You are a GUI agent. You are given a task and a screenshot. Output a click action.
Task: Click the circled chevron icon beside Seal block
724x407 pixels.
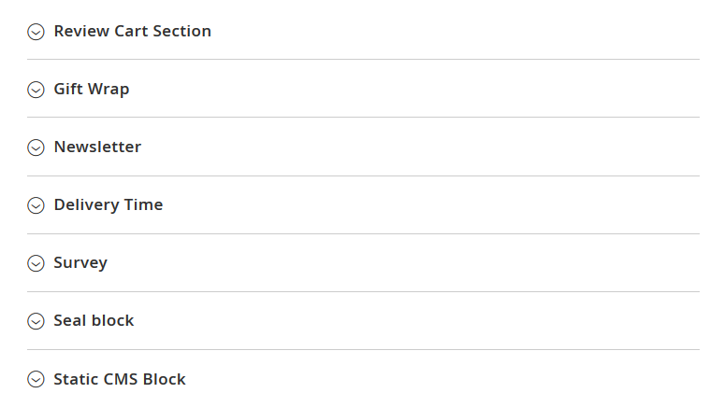[x=36, y=321]
